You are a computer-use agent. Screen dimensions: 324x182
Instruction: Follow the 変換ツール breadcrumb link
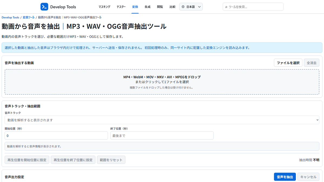tap(29, 17)
